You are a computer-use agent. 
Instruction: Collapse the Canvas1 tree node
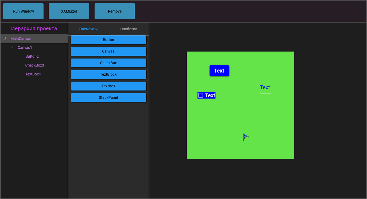[12, 47]
